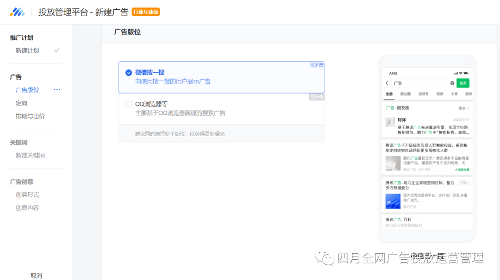Switch to 全部 tab in preview
This screenshot has width=500, height=280.
[x=389, y=94]
